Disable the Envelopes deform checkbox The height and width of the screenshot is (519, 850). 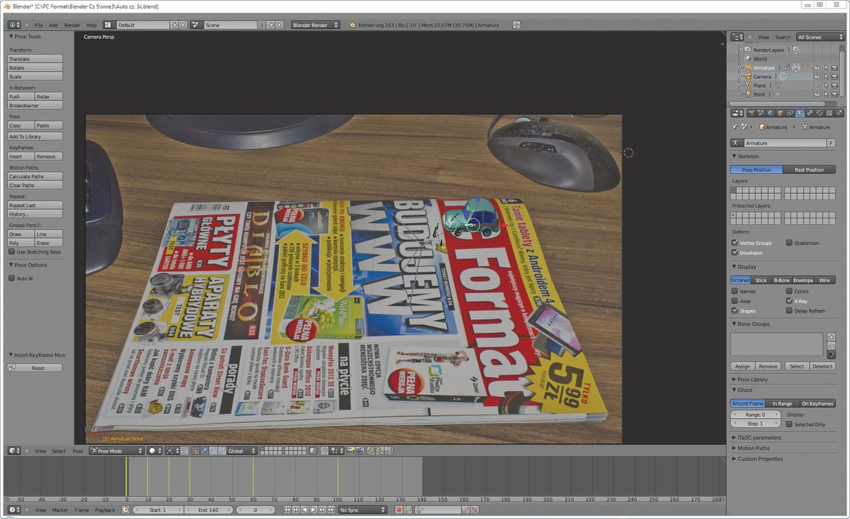click(734, 253)
